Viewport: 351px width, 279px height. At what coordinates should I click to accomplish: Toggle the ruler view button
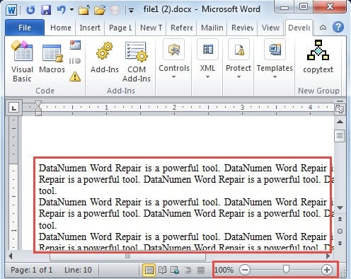[340, 109]
